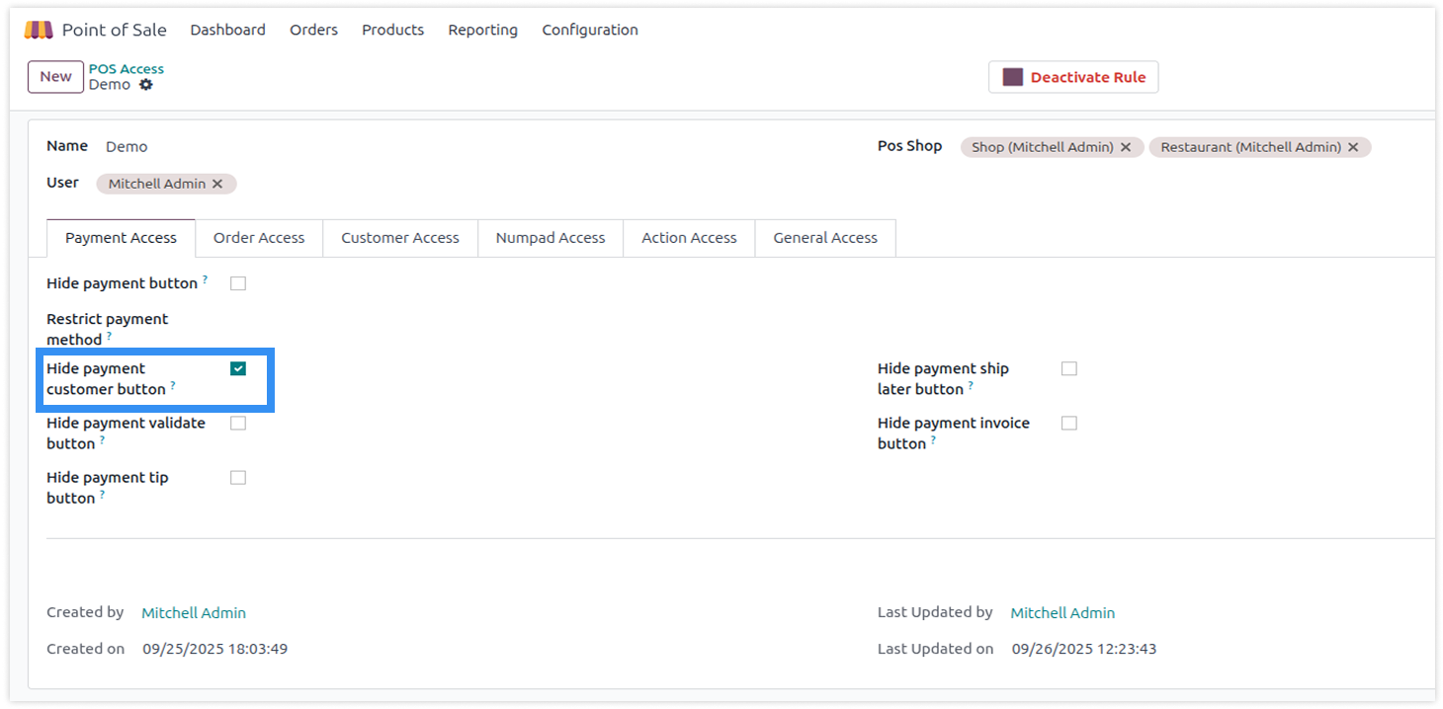This screenshot has height=709, width=1443.
Task: Click the New record button
Action: (x=55, y=77)
